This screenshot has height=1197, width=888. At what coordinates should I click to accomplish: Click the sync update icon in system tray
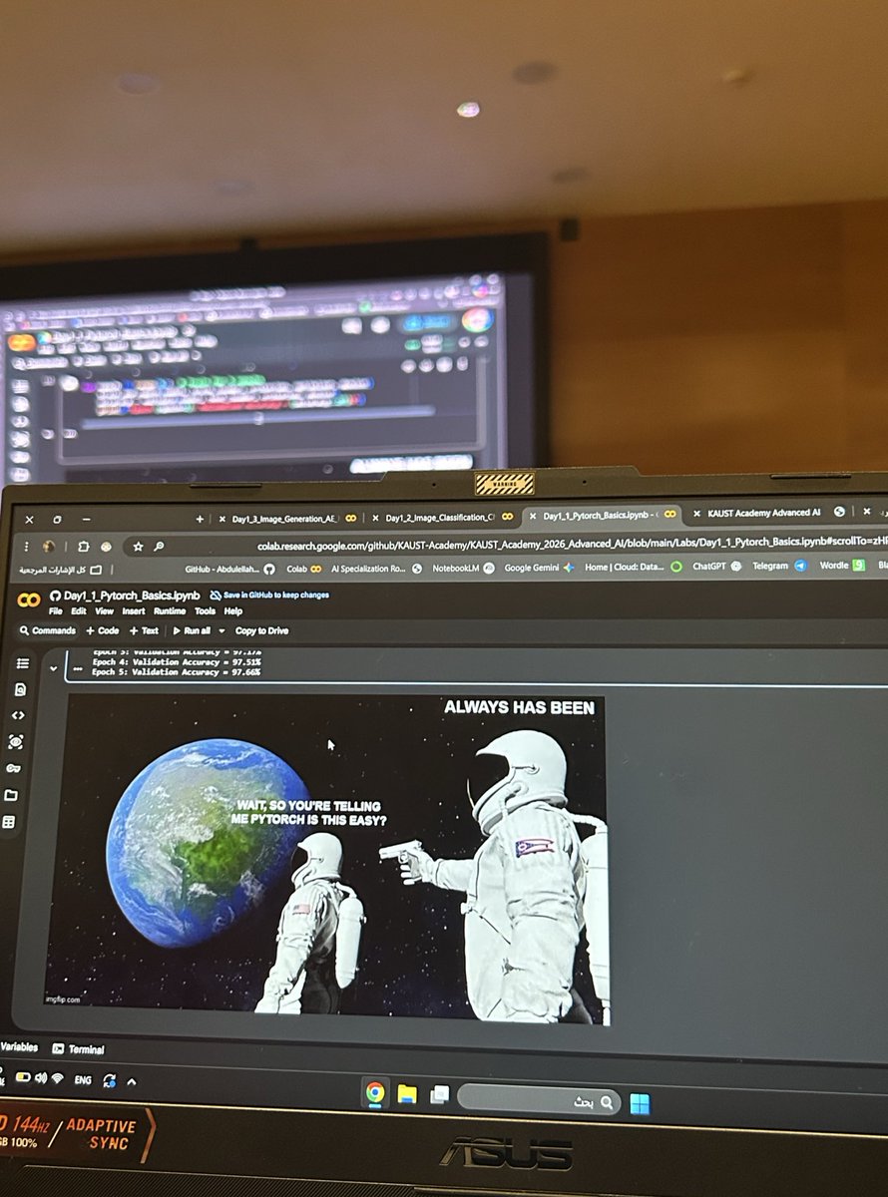pos(109,1080)
